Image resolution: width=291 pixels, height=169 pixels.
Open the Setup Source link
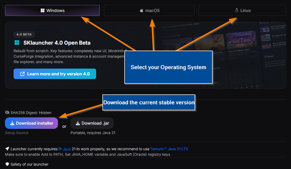(x=17, y=133)
